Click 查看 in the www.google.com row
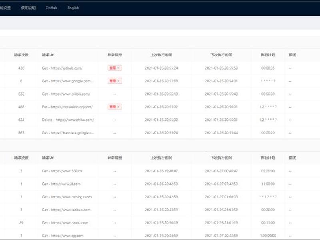This screenshot has height=240, width=320. [113, 81]
